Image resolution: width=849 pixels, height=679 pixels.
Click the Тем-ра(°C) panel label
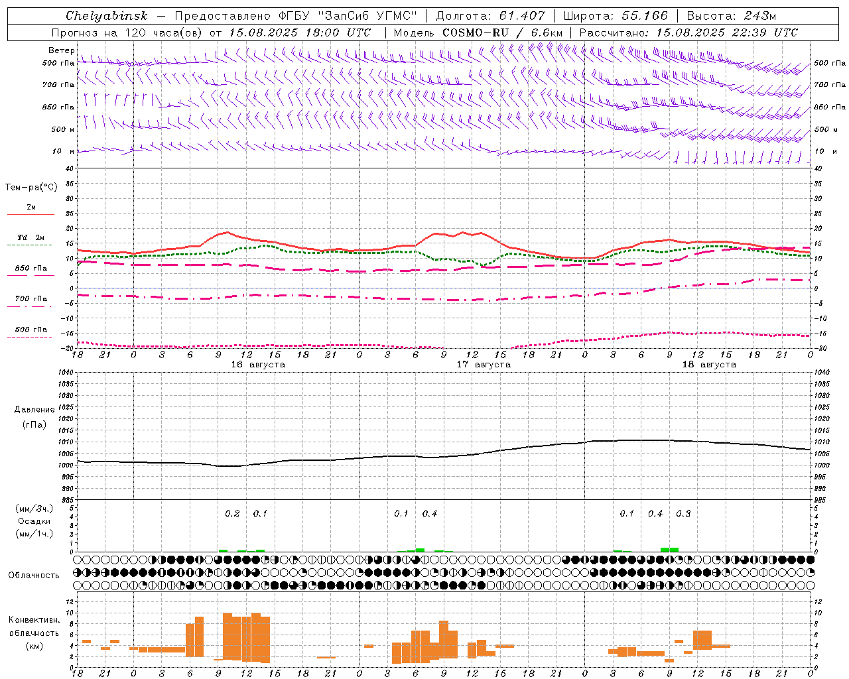[31, 188]
